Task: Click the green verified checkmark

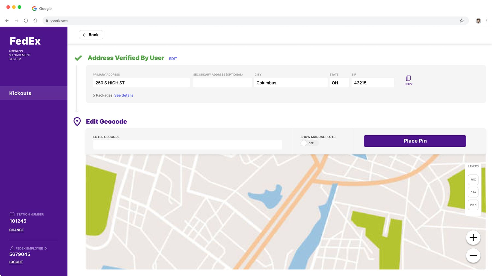Action: click(x=78, y=58)
